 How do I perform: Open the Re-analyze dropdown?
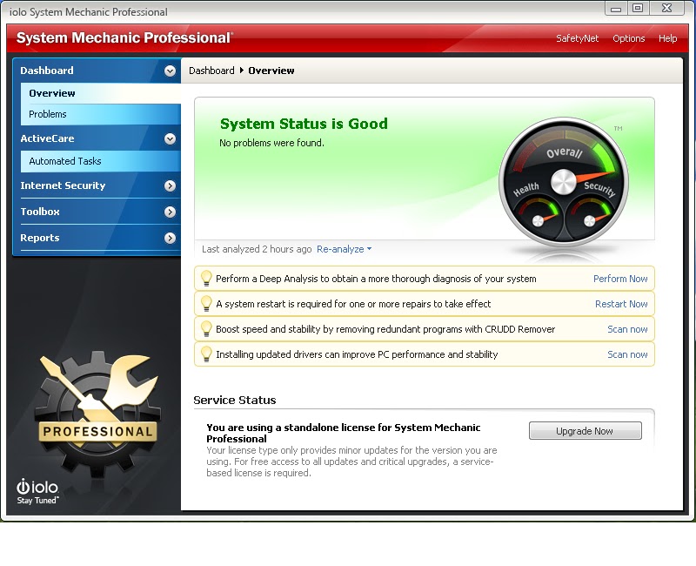tap(344, 249)
